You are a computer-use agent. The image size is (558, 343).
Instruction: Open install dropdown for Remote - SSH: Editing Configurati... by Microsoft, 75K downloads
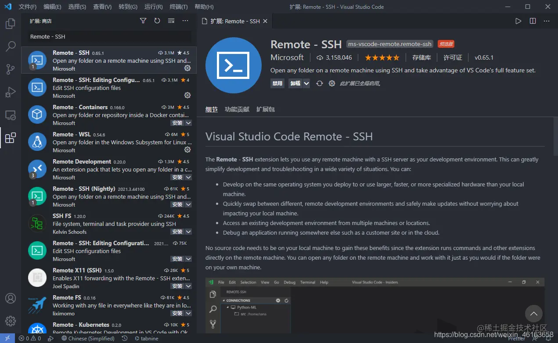point(188,259)
